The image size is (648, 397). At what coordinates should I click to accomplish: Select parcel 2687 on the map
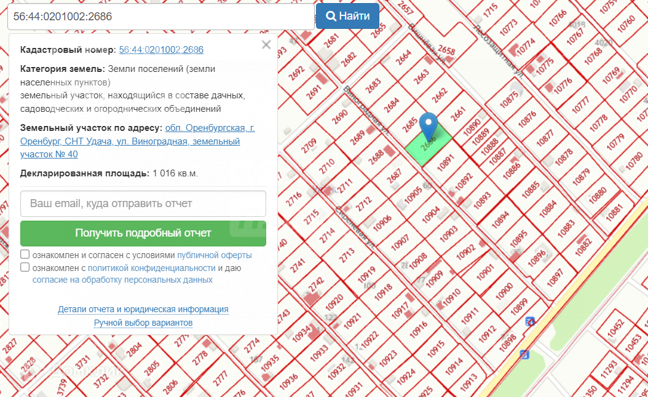pos(394,176)
